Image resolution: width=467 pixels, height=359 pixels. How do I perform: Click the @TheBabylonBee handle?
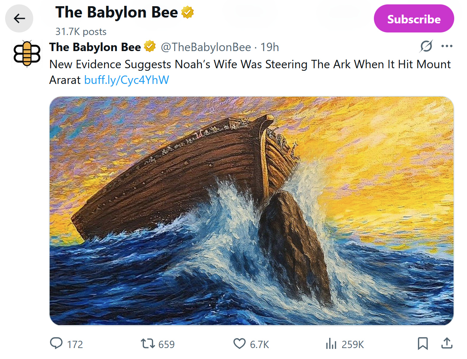(206, 47)
